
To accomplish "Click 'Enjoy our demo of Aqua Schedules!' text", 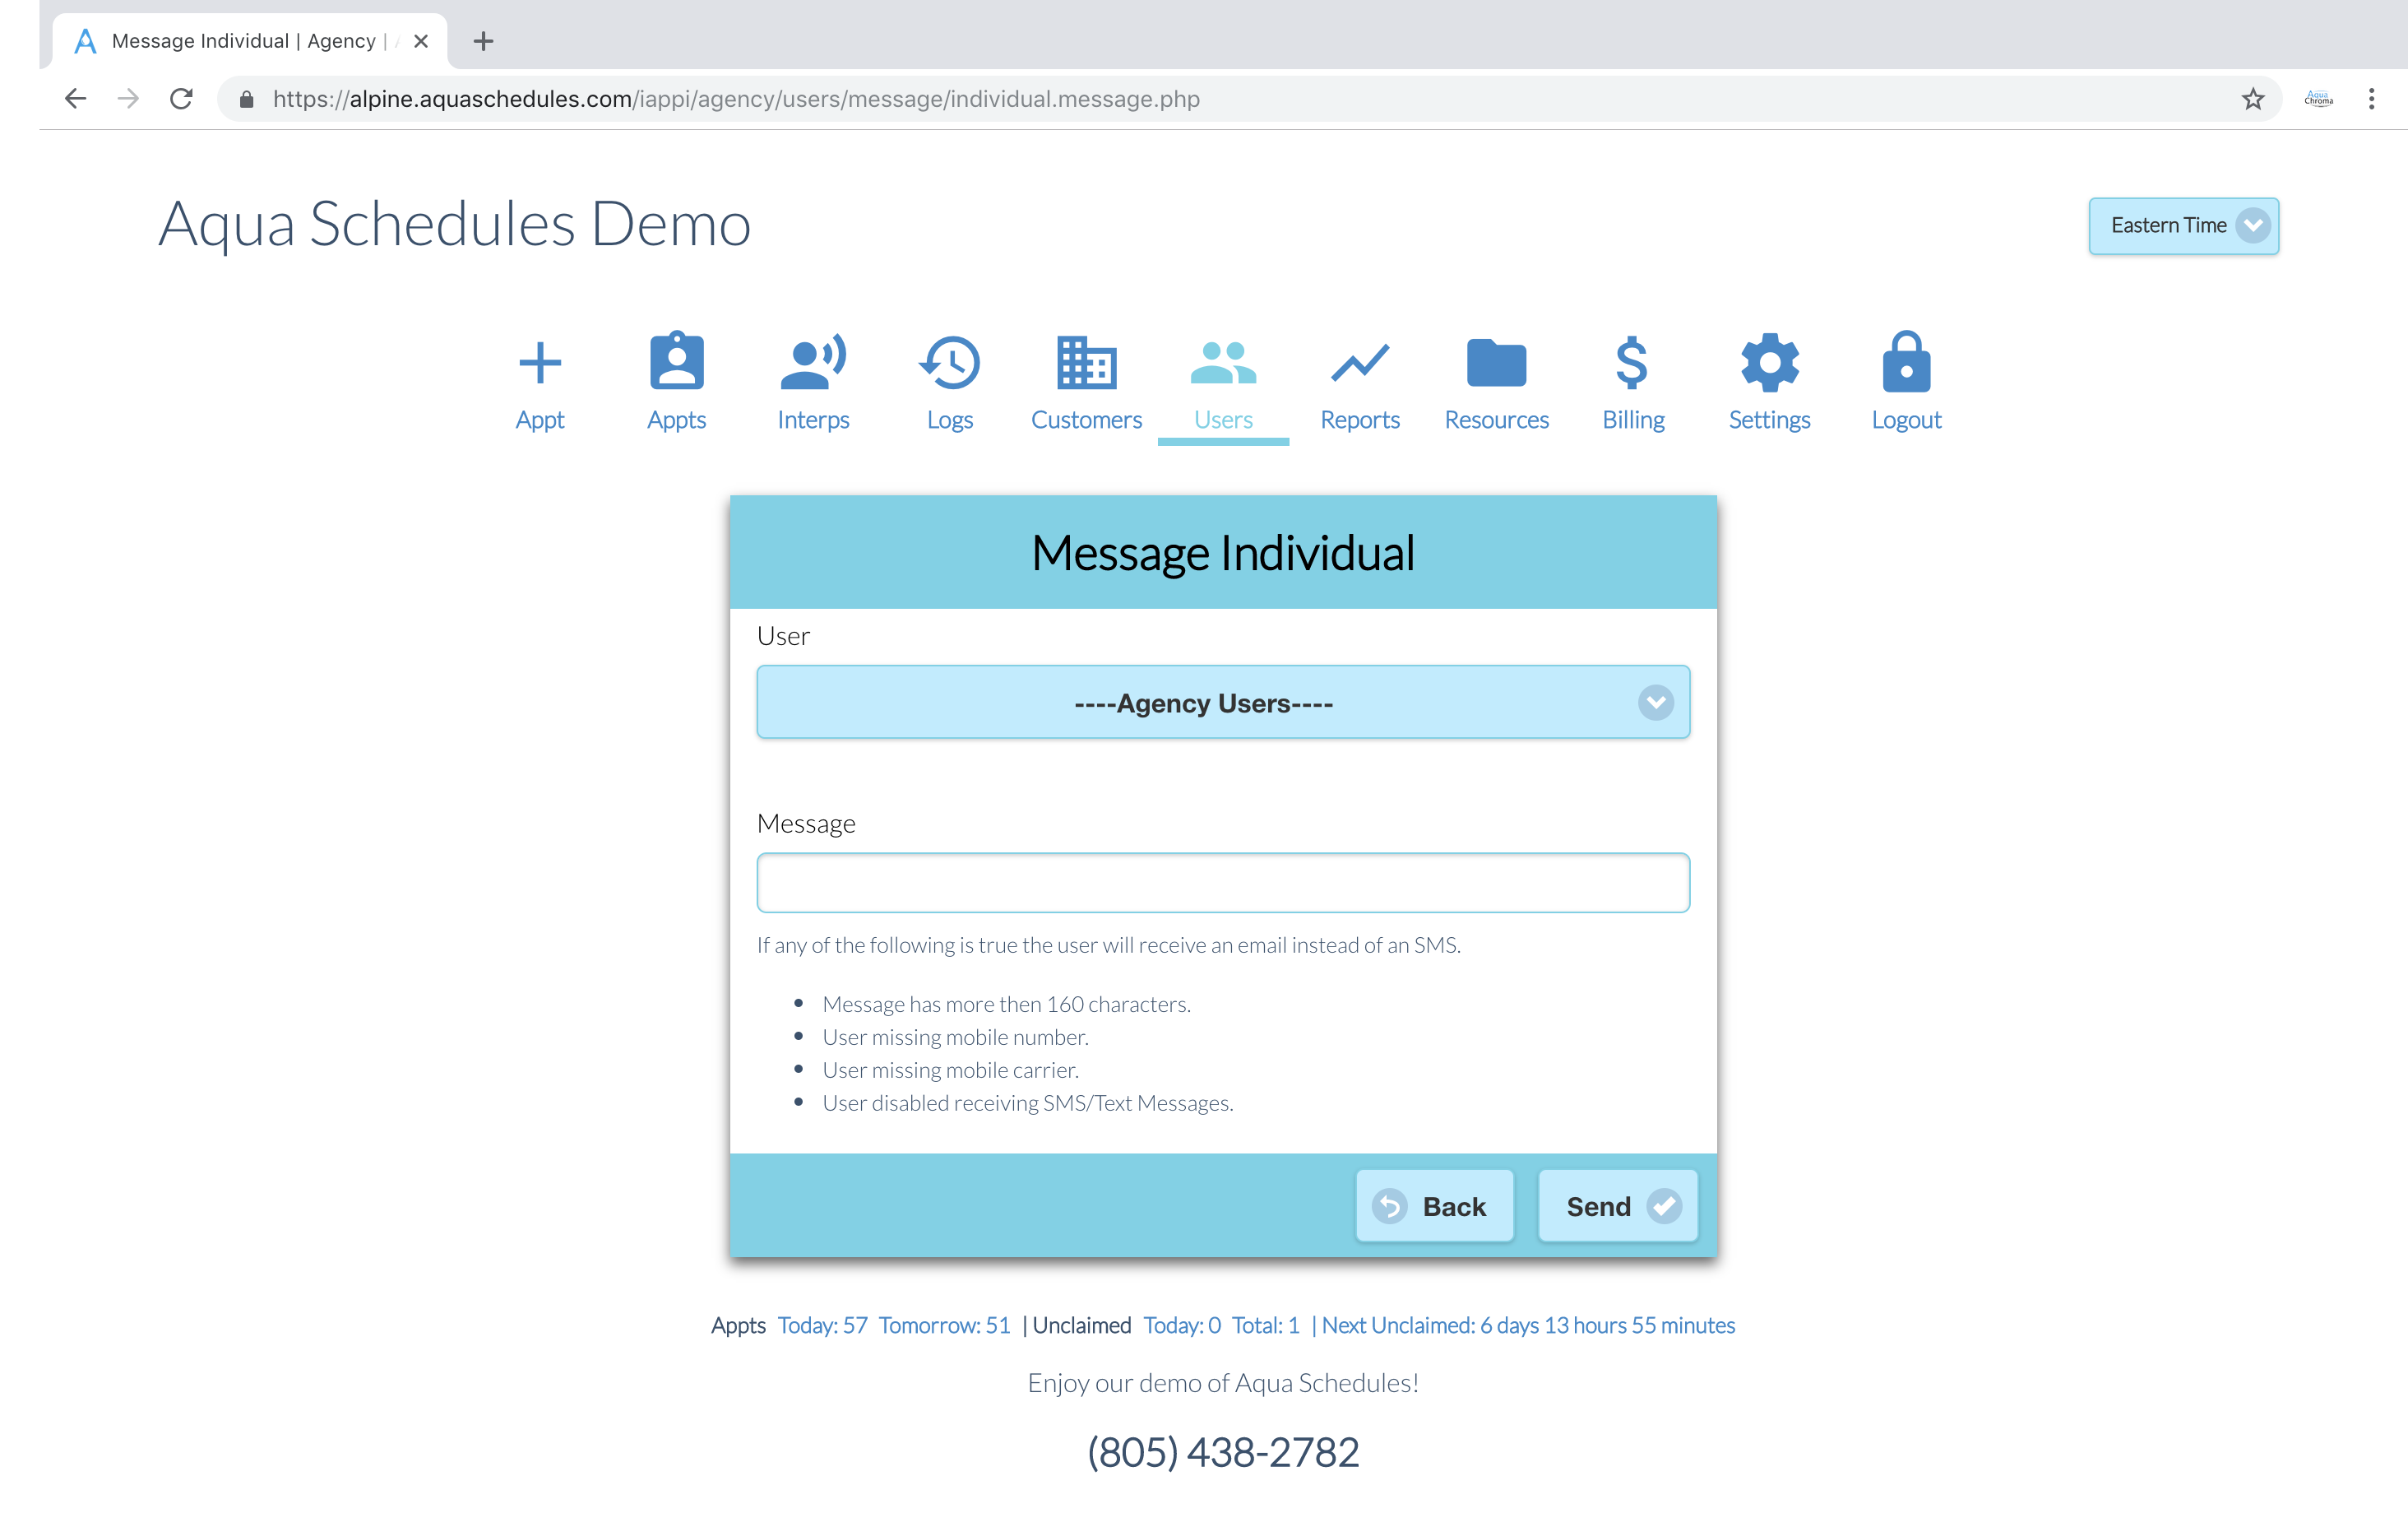I will [1223, 1382].
